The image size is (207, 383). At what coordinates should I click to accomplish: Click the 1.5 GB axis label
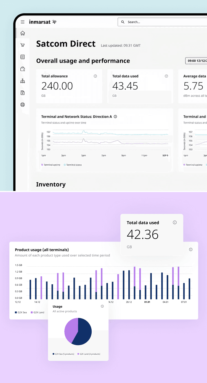[x=18, y=265]
